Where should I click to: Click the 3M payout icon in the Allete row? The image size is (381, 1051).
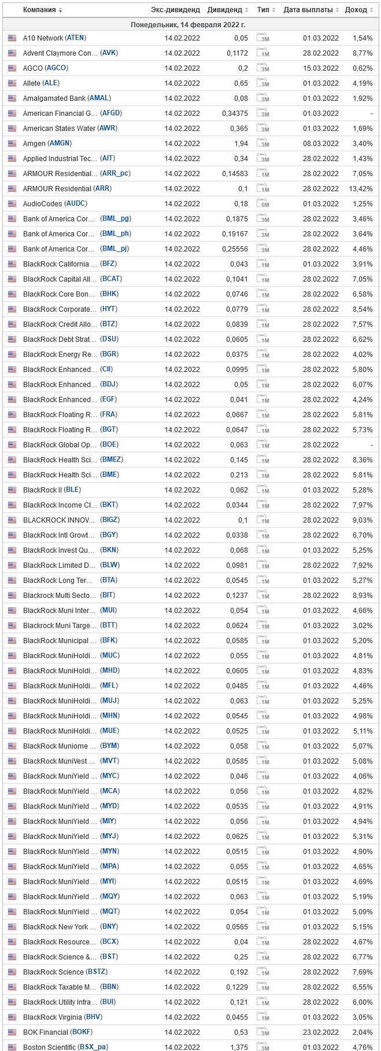[263, 83]
